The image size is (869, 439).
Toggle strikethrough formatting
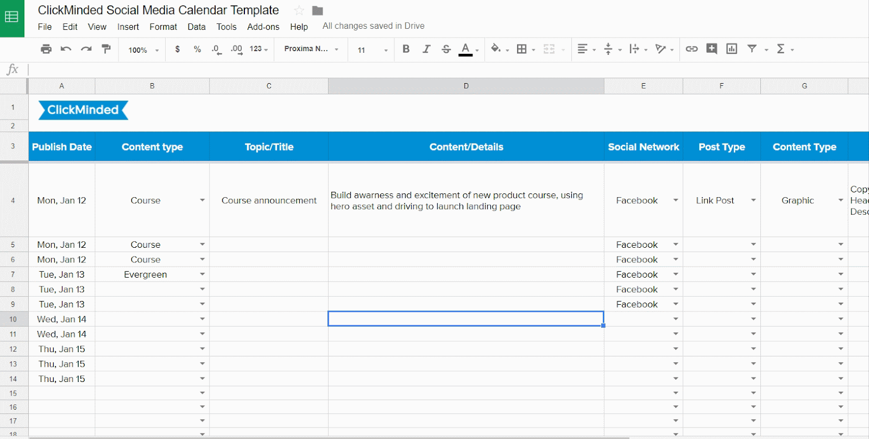pyautogui.click(x=446, y=49)
